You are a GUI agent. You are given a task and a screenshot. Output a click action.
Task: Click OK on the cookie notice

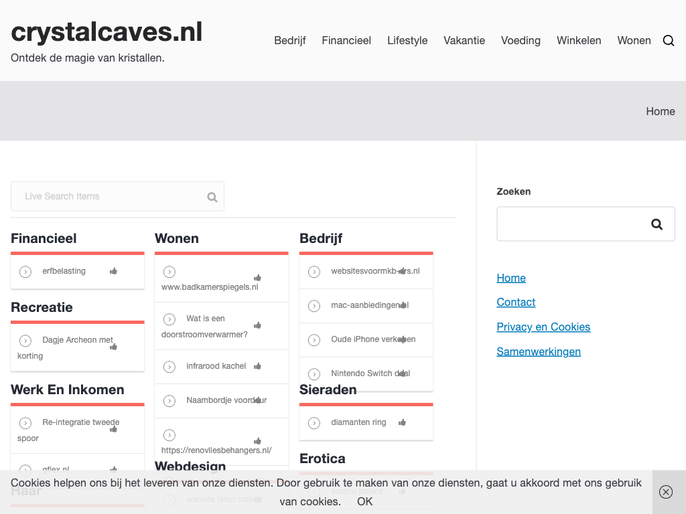(364, 501)
